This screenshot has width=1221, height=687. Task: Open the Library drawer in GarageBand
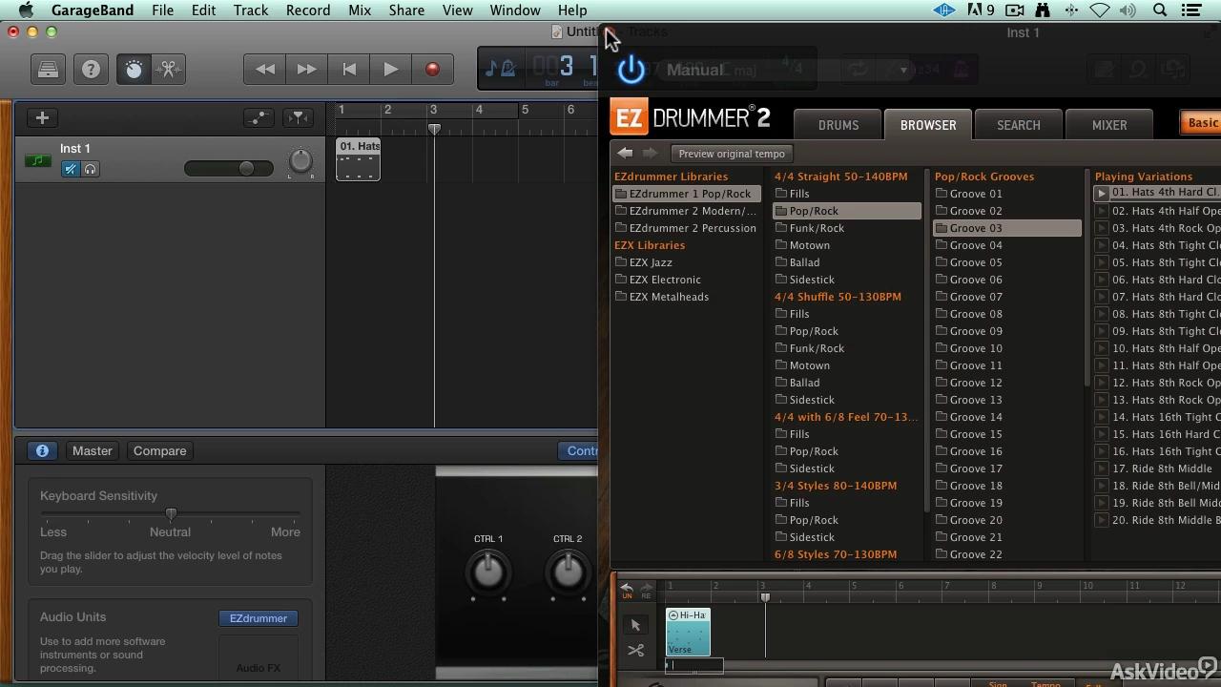[x=48, y=70]
